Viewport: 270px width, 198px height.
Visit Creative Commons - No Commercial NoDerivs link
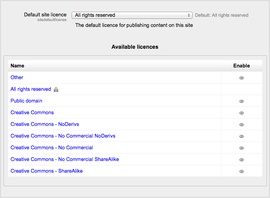coord(63,136)
